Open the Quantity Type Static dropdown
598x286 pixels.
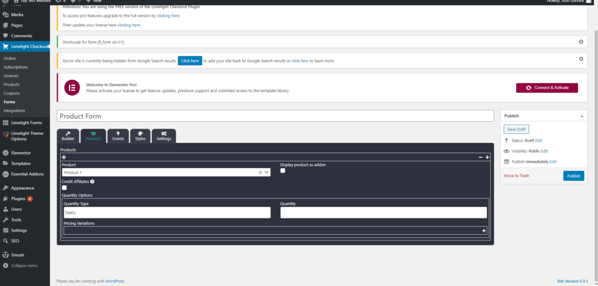pos(166,213)
